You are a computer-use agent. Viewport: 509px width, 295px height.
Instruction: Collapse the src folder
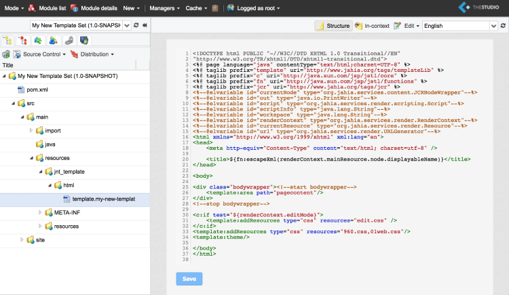(14, 103)
